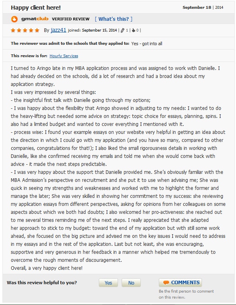The image size is (236, 305).
Task: Click the third orange rating star
Action: coord(25,30)
